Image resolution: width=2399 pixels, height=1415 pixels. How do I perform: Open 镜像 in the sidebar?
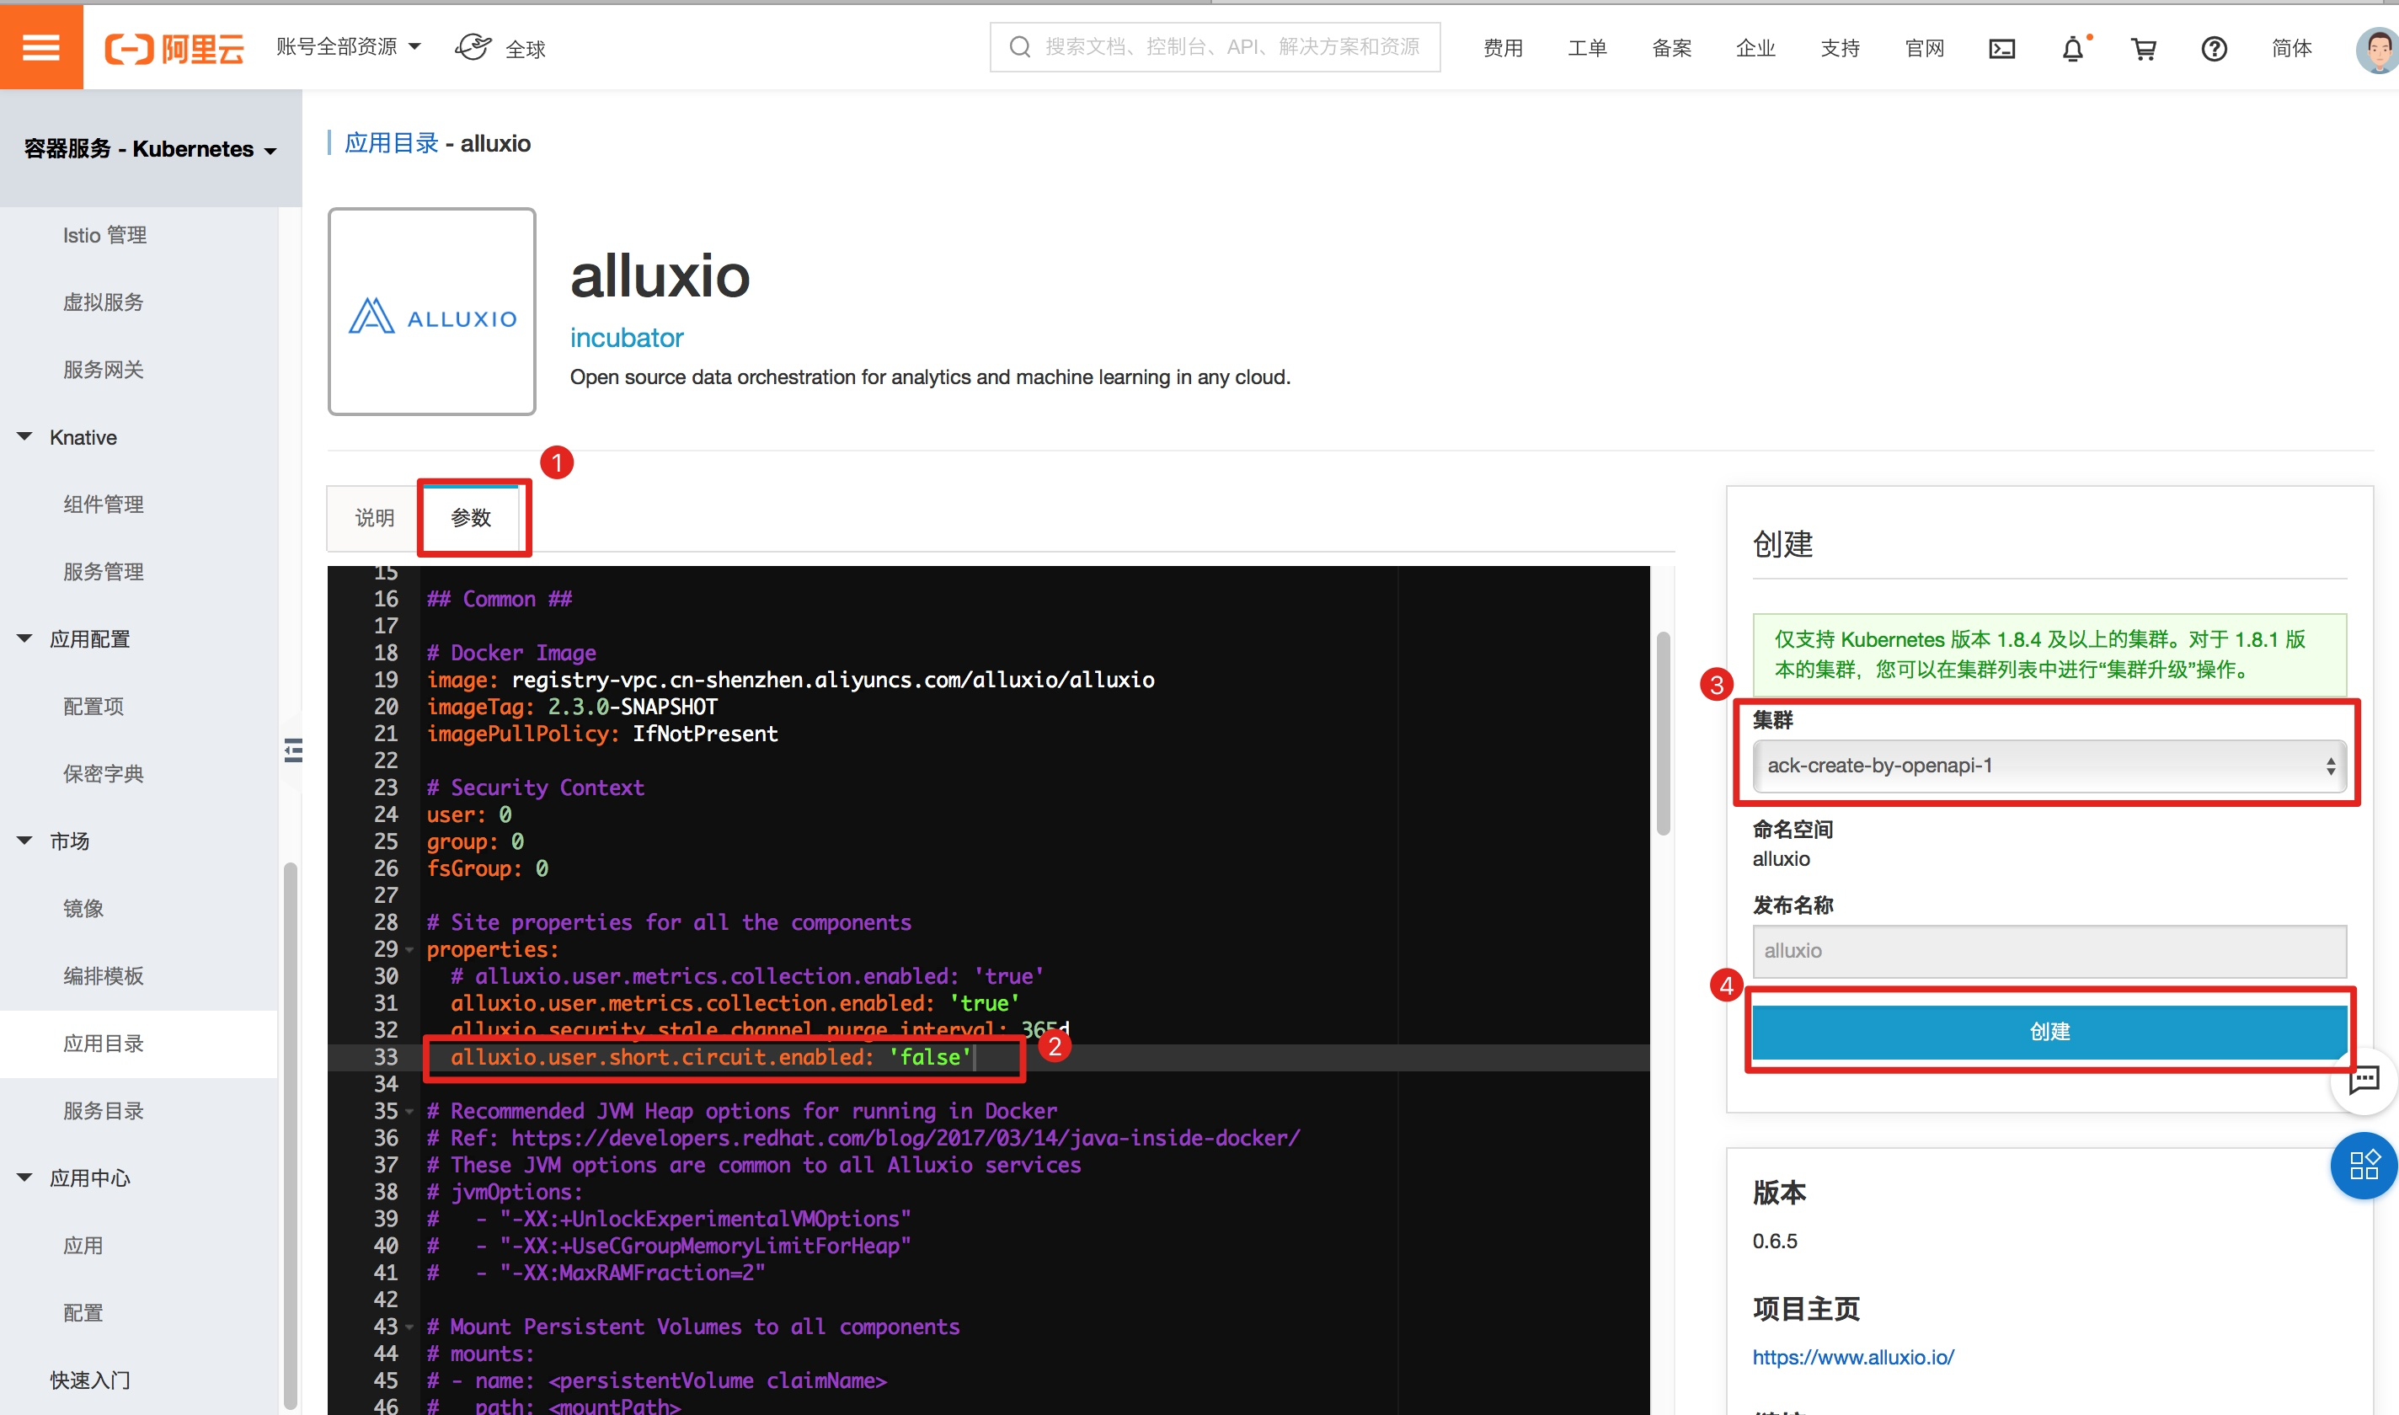click(83, 909)
